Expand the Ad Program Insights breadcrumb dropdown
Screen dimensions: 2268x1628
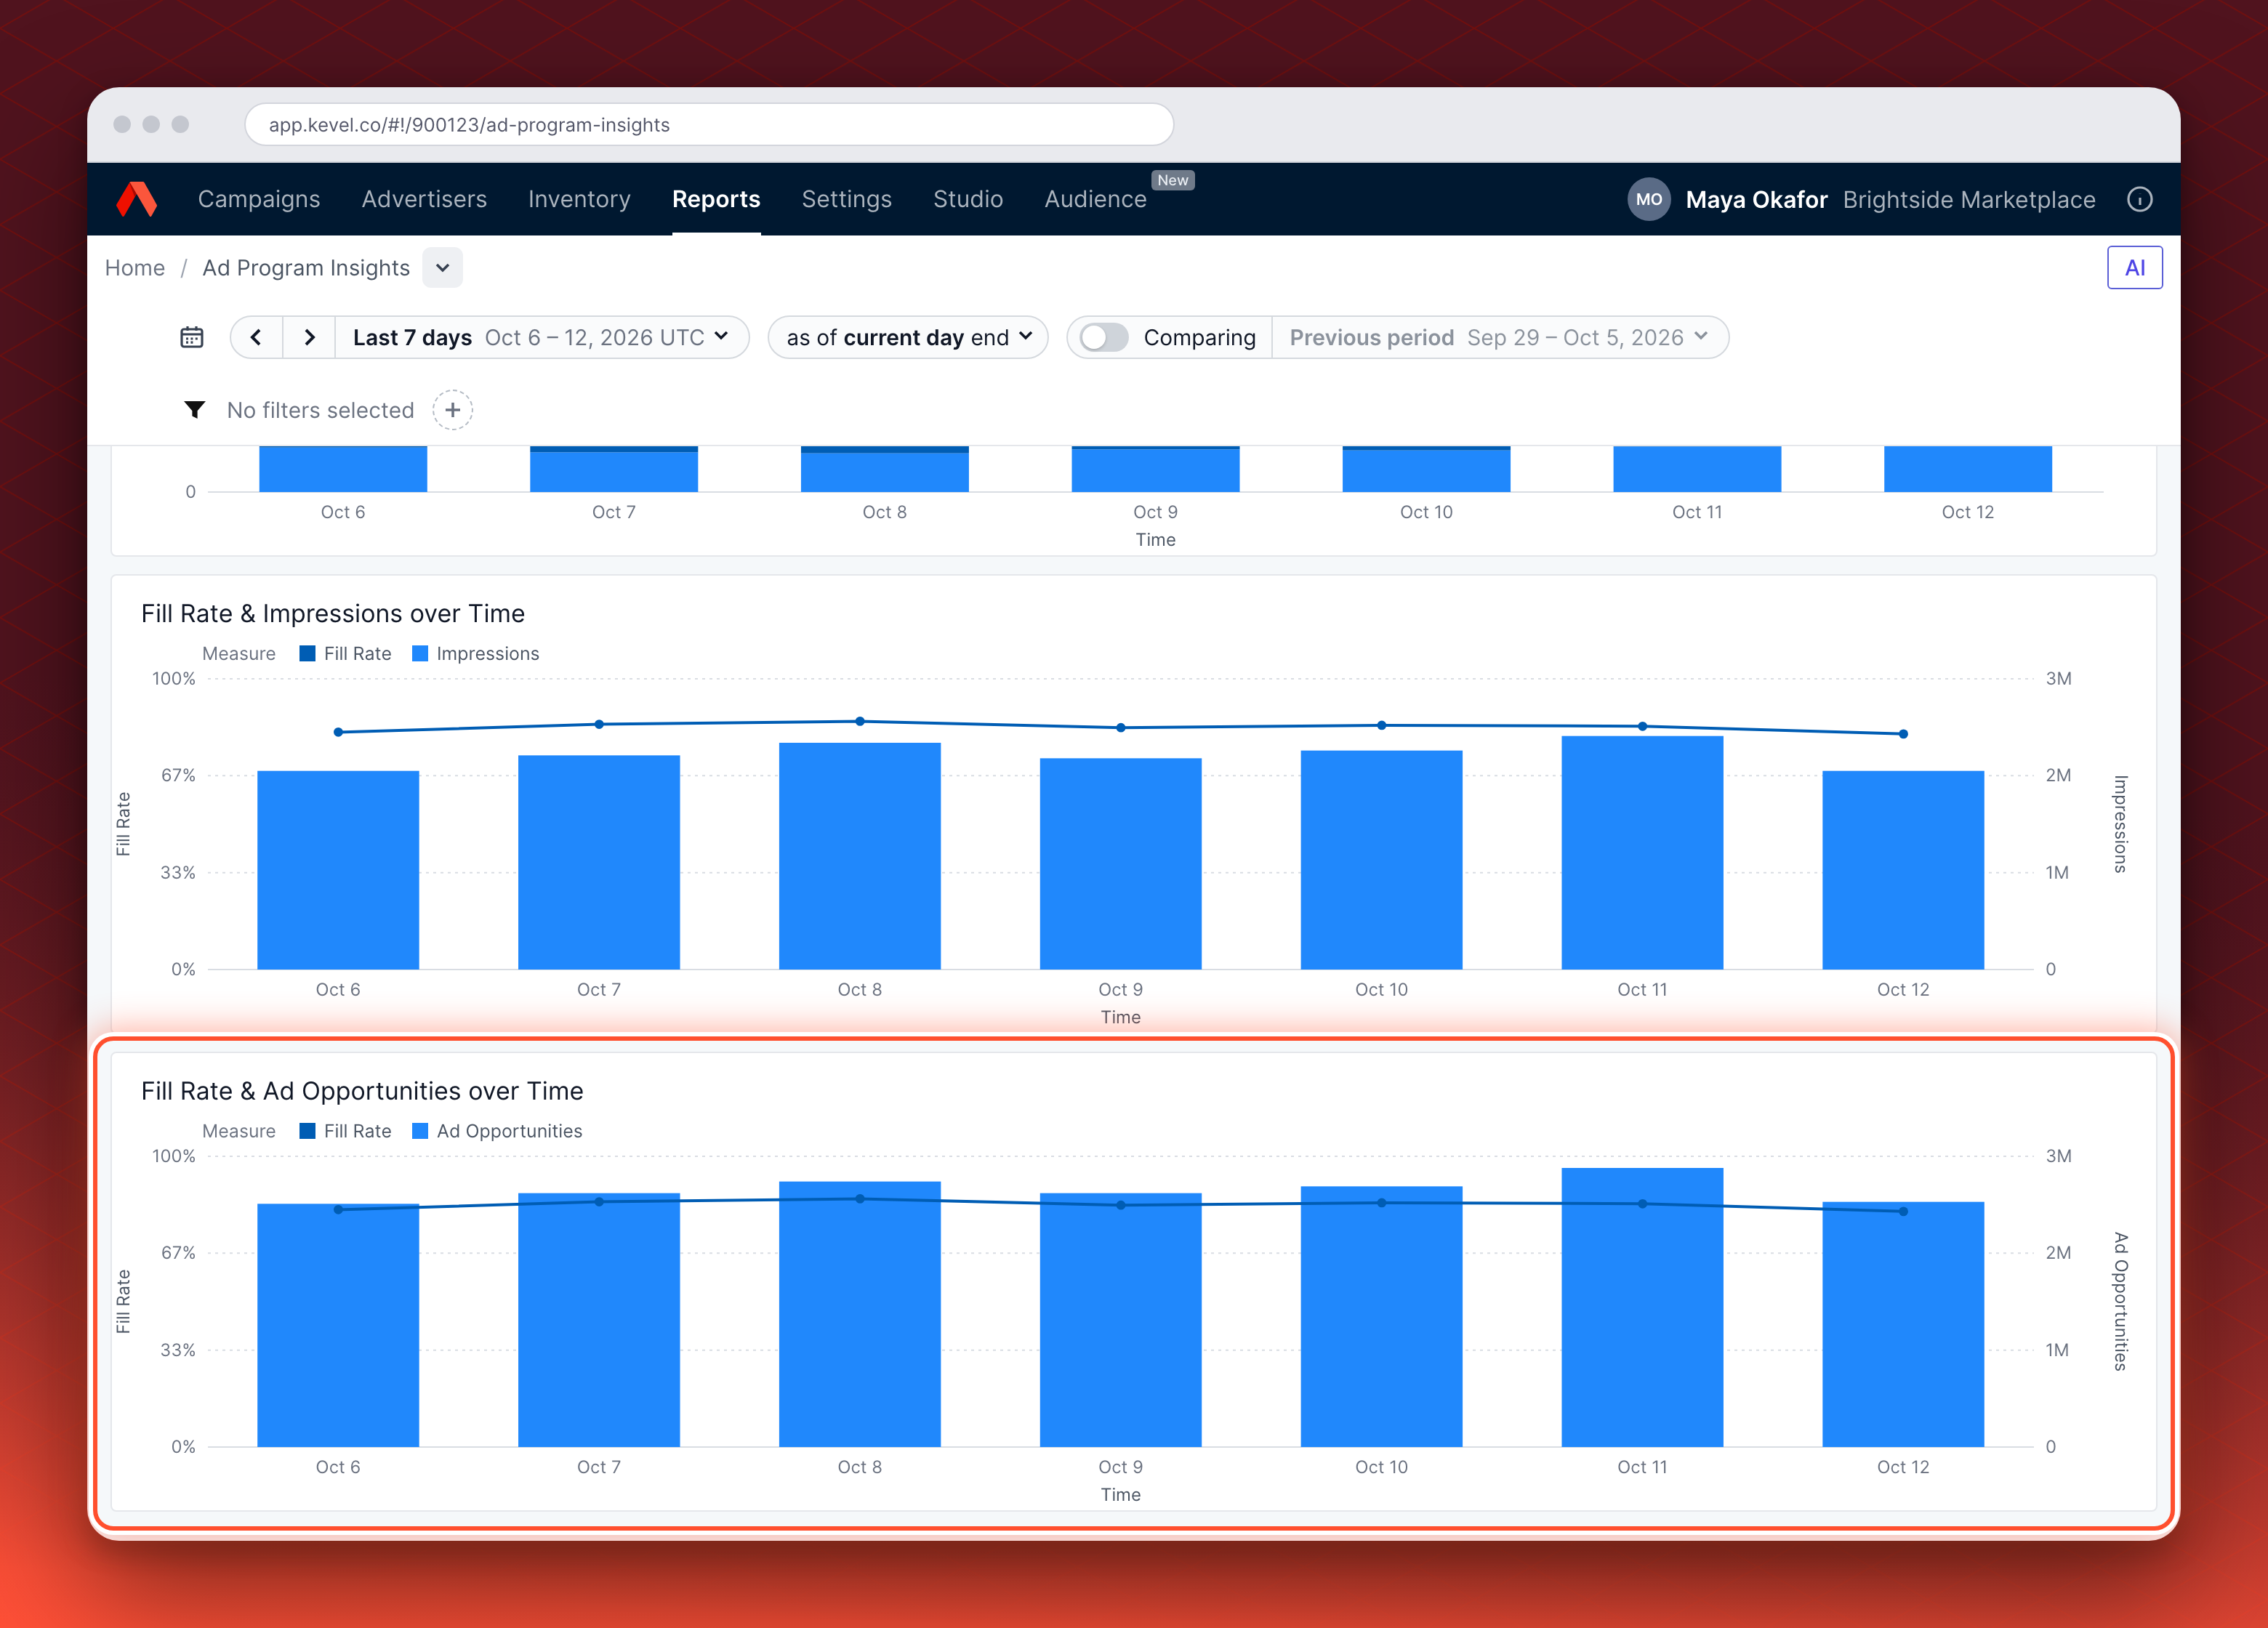tap(442, 268)
